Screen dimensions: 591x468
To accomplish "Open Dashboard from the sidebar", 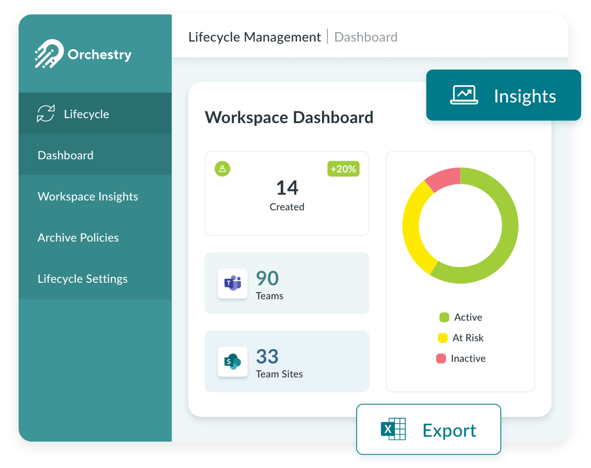I will tap(66, 155).
